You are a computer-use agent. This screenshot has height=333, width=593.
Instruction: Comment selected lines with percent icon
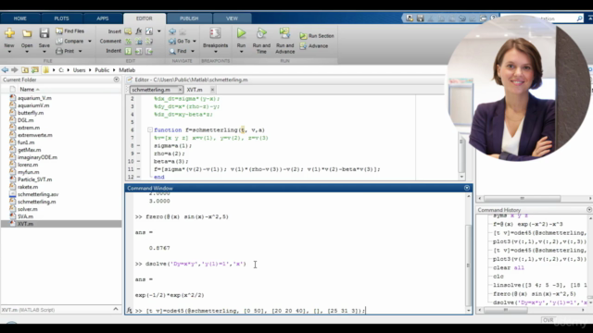pyautogui.click(x=128, y=41)
